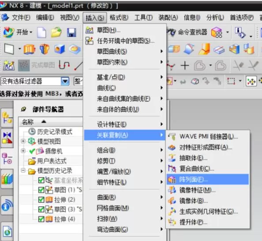
Task: Open a file using the folder icon
Action: coord(56,32)
